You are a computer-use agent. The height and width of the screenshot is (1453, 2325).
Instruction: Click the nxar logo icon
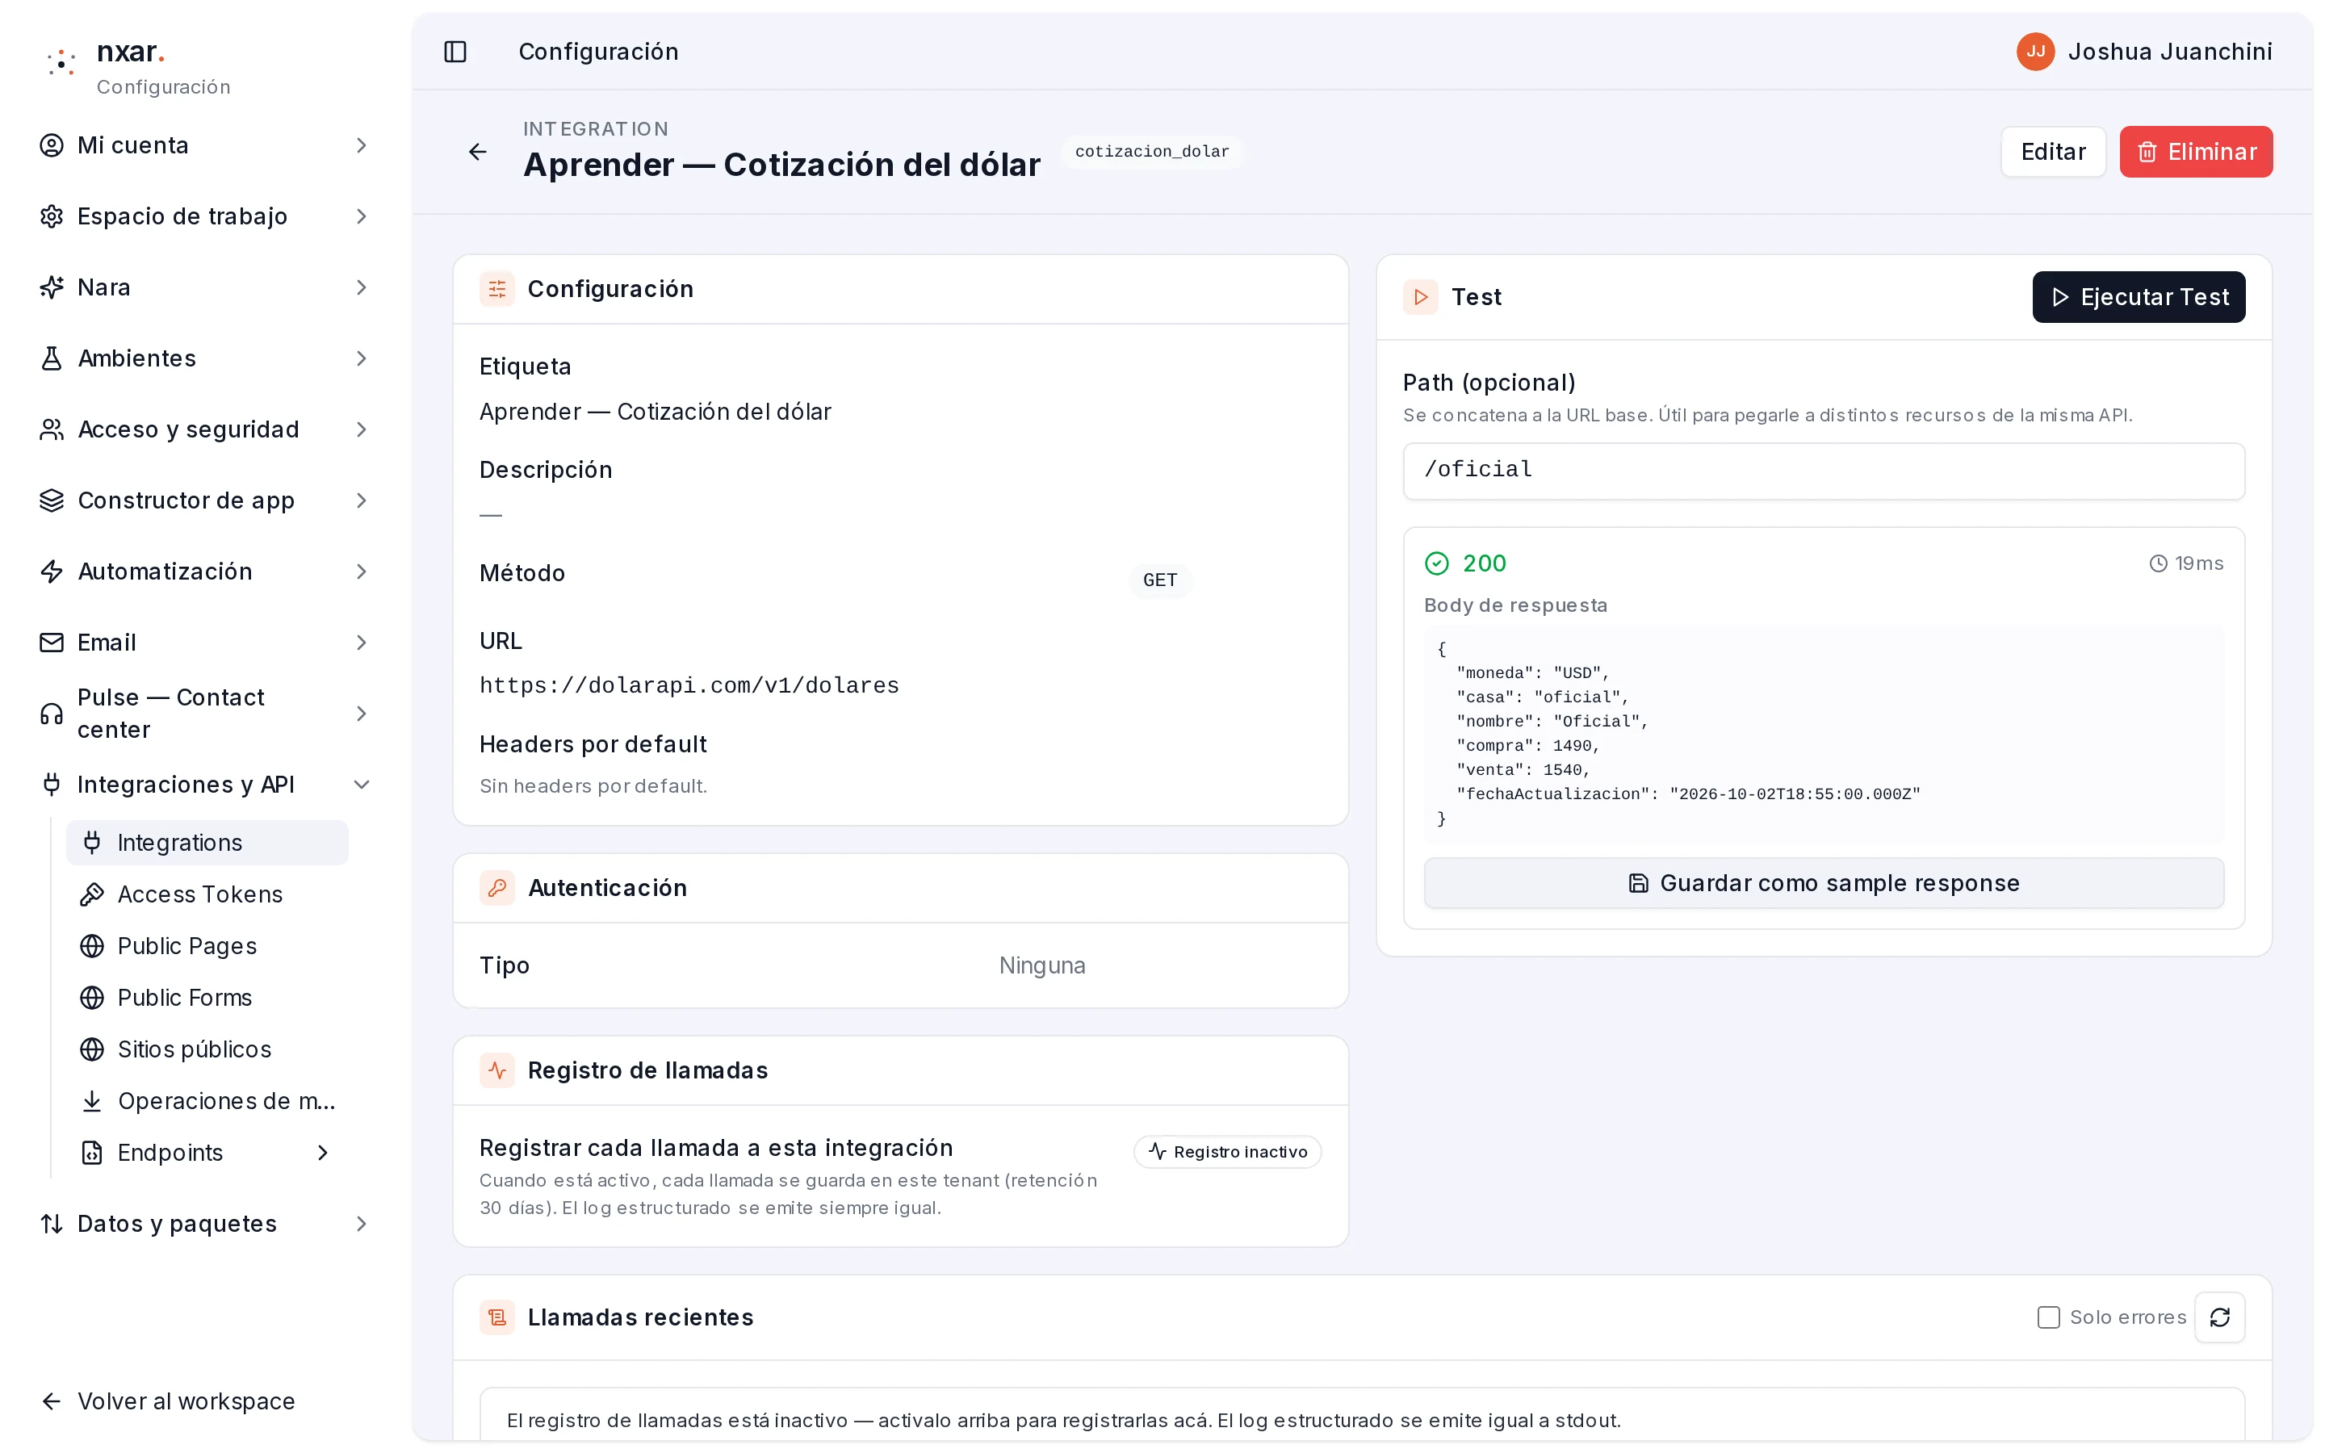click(x=61, y=64)
